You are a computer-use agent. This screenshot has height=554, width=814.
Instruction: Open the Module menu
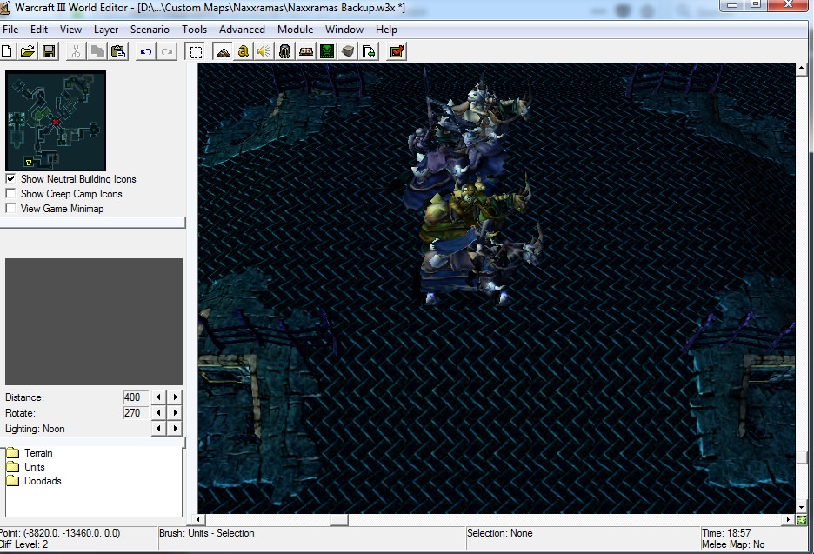(x=295, y=30)
